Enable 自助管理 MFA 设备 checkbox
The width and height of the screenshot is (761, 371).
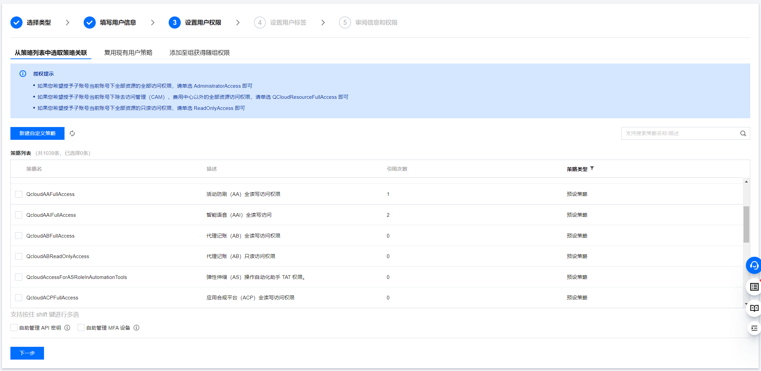click(x=81, y=328)
